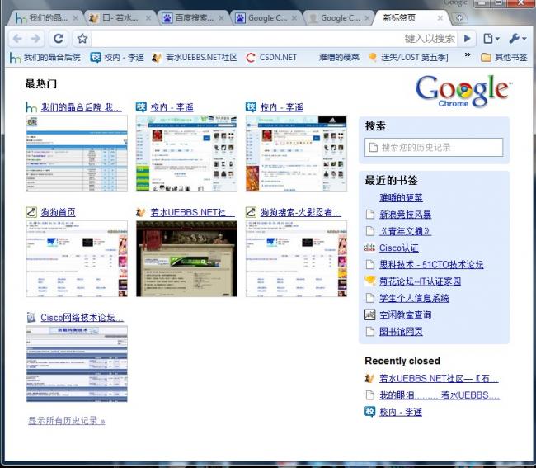Close the 我们的晶... tab
Screen dimensions: 536x468
[76, 18]
